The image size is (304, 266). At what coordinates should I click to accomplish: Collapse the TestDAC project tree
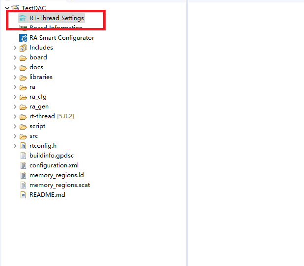click(7, 8)
